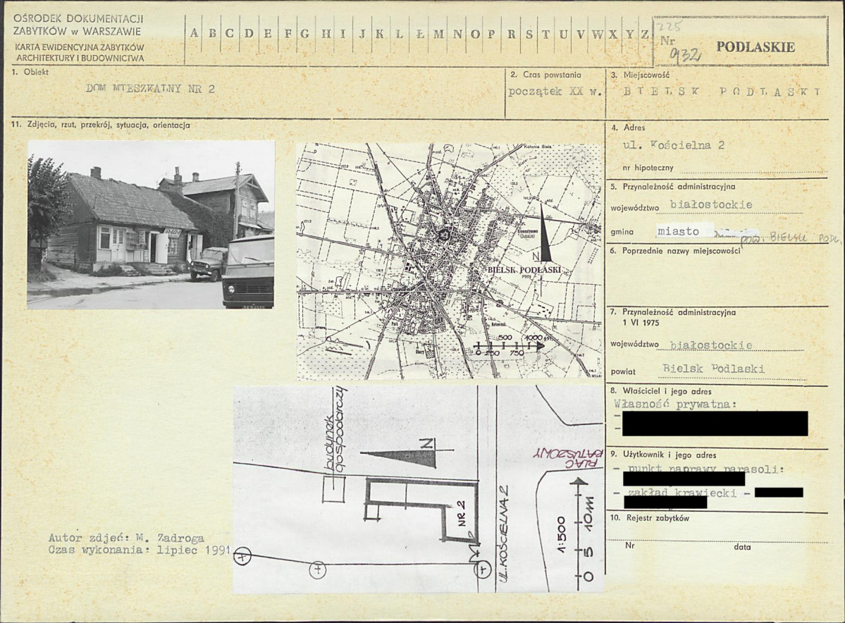The width and height of the screenshot is (845, 623).
Task: Click the address field ul. Kościelna 2
Action: (673, 145)
